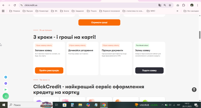Open the Chrome profile avatar

(x=192, y=5)
